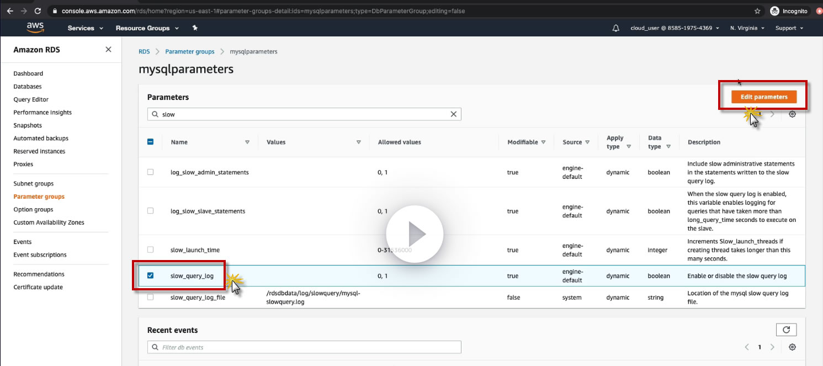Viewport: 823px width, 366px height.
Task: Uncheck the slow_query_log row
Action: pos(150,275)
